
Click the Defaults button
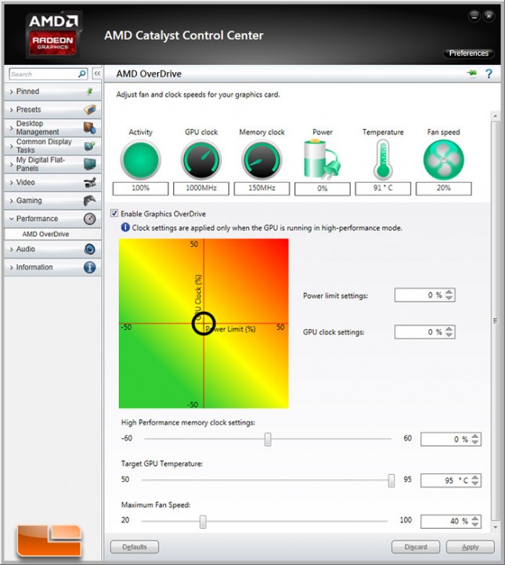tap(134, 547)
